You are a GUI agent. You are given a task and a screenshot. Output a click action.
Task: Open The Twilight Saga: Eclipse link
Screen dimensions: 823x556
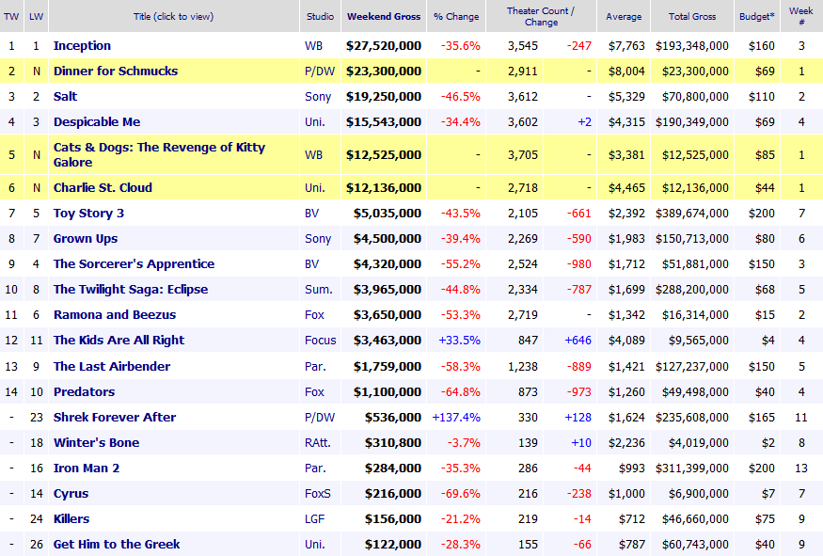pos(131,289)
